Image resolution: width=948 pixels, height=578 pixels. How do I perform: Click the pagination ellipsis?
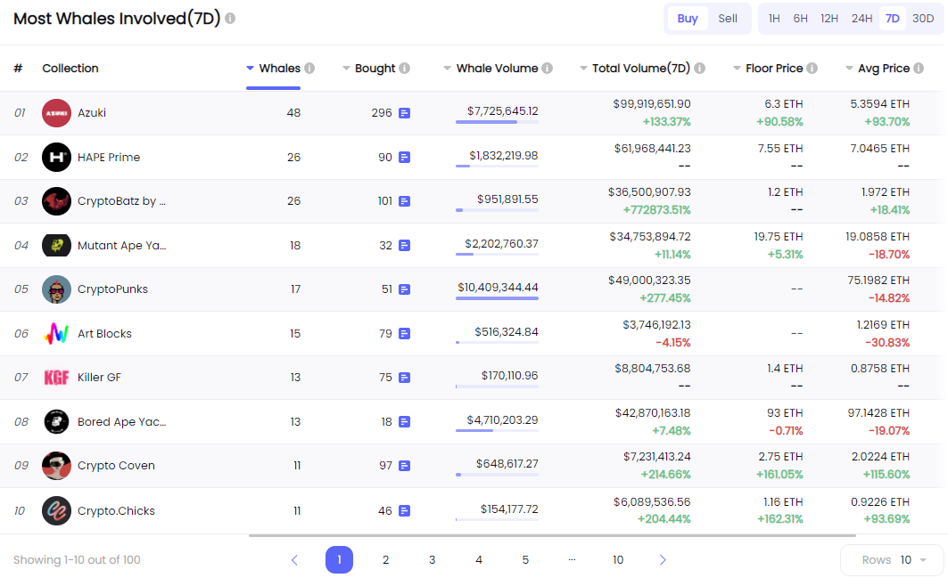tap(572, 560)
